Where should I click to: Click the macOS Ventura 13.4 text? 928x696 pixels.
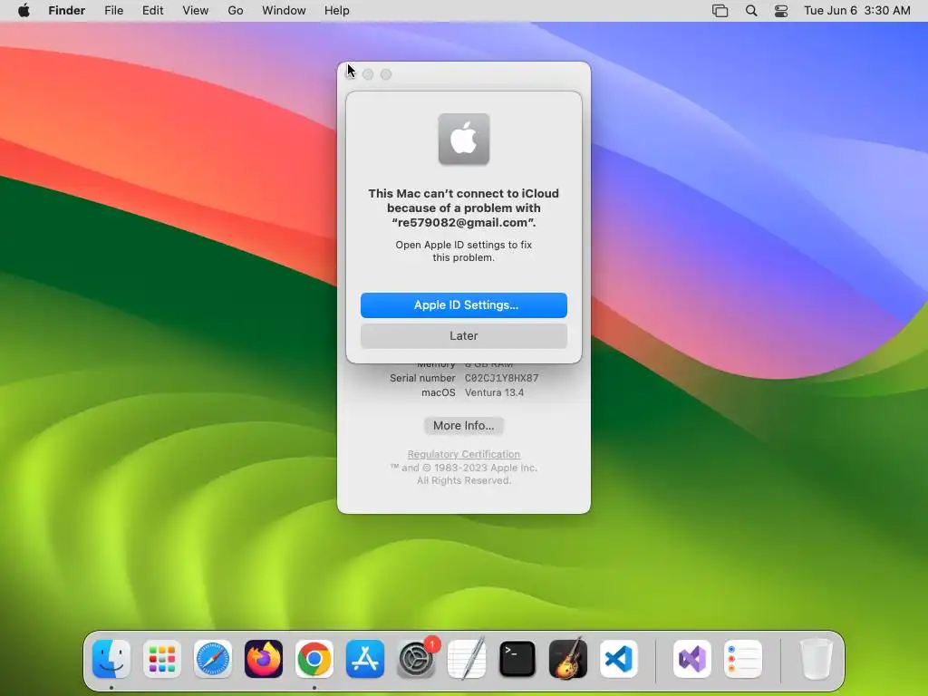494,392
